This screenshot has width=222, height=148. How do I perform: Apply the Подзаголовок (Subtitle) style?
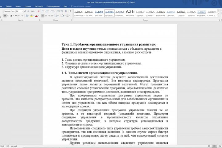coord(140,14)
